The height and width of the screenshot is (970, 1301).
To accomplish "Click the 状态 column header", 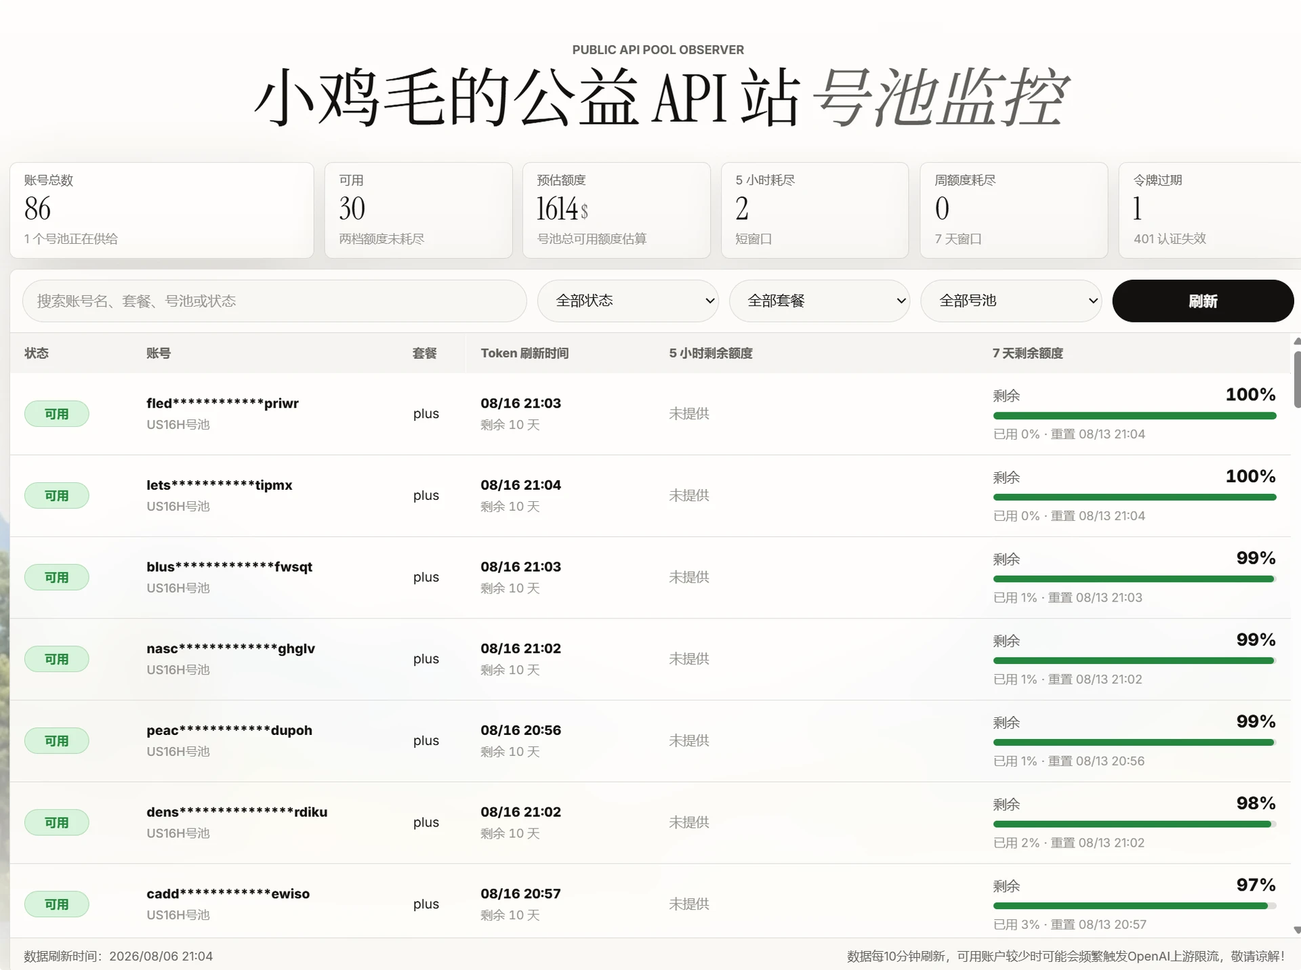I will click(x=37, y=353).
